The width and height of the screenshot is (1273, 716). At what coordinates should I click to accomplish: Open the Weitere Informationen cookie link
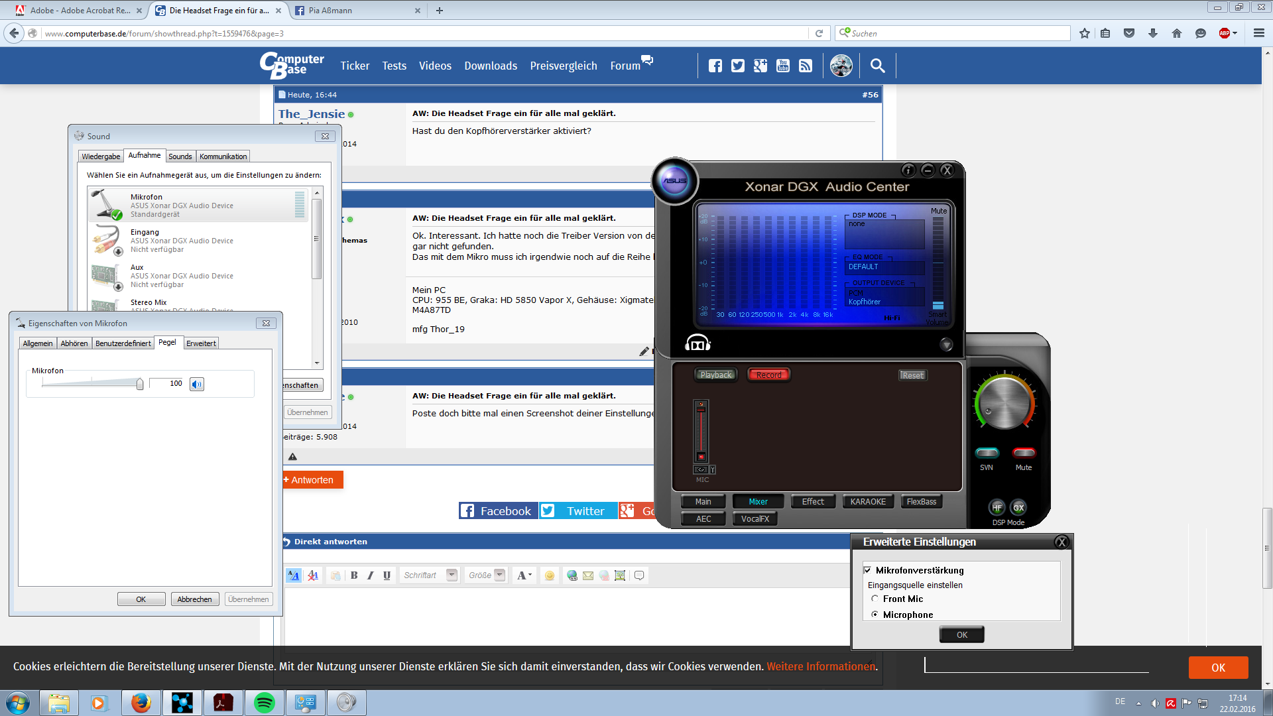821,666
